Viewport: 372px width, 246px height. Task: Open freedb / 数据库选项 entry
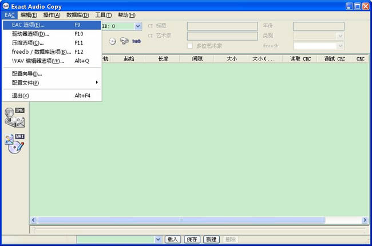coord(52,52)
